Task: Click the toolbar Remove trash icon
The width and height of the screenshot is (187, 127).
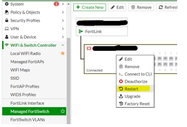Action: 133,7
